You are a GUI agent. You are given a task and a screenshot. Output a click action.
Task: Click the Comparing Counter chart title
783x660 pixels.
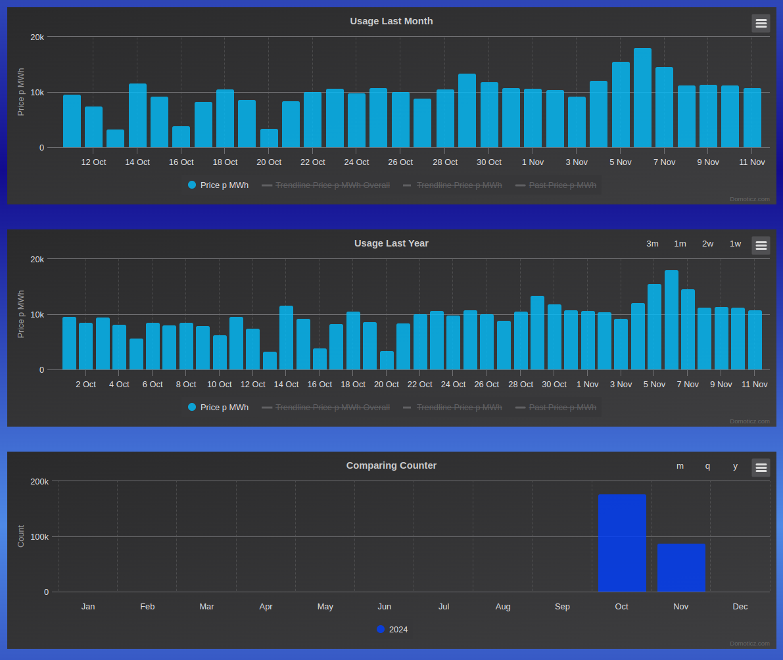coord(392,465)
